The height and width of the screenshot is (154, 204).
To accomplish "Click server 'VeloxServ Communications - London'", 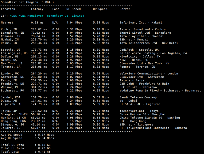I will [149, 74].
